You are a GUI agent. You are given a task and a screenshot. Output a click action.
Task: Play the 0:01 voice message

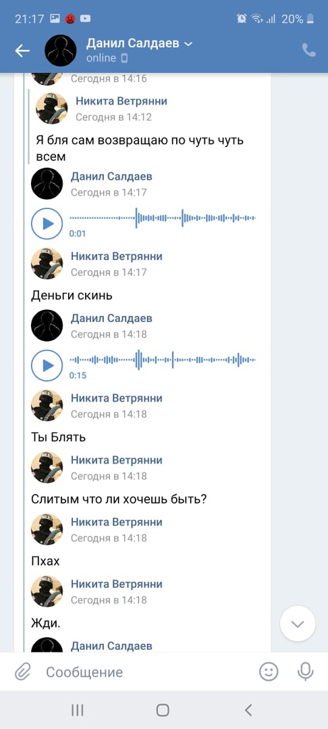pos(47,223)
